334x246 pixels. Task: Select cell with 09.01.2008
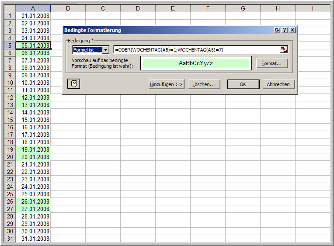pos(33,75)
